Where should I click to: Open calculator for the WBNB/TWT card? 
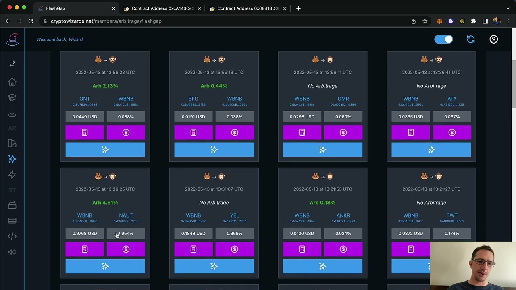(411, 249)
